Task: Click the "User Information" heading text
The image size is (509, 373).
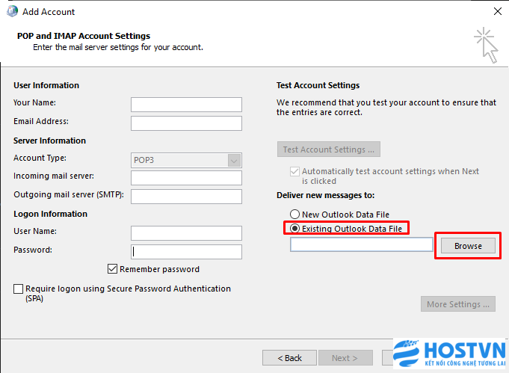Action: [46, 85]
